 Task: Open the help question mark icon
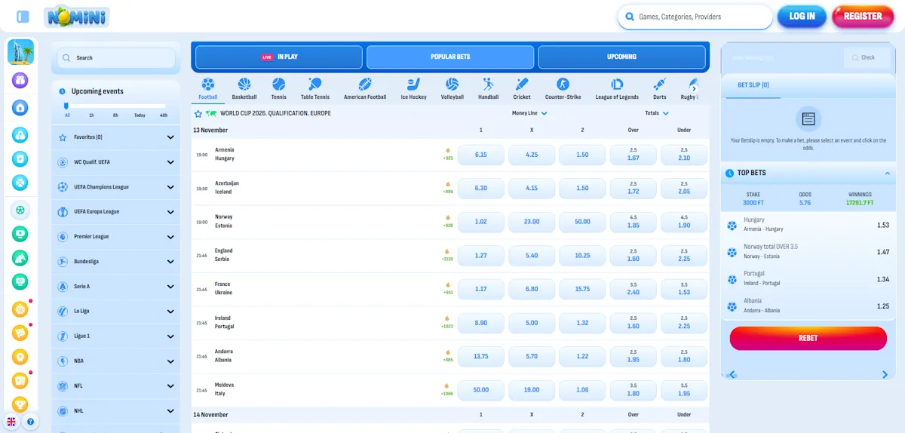pyautogui.click(x=31, y=422)
